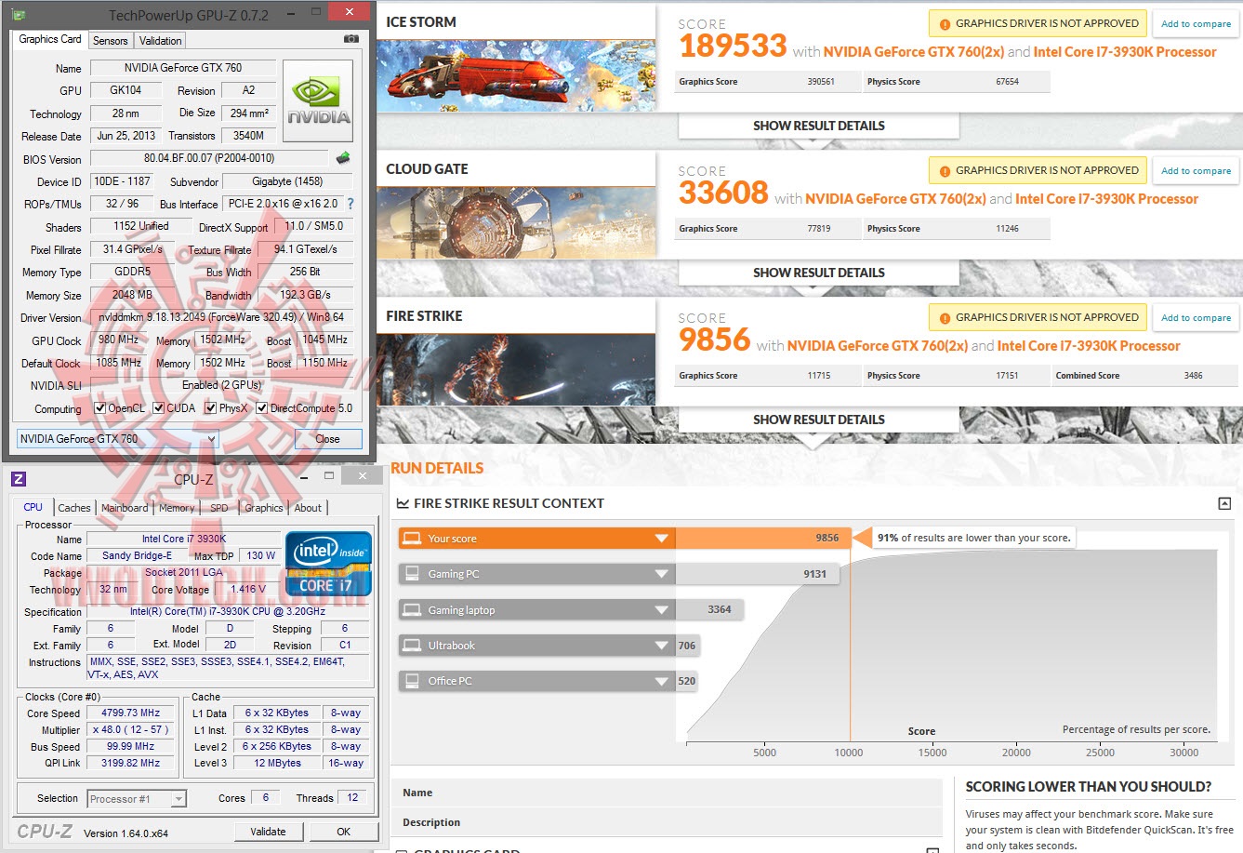
Task: Click the Specification text i7-3930K CPU @ 3.20GHz
Action: 228,611
